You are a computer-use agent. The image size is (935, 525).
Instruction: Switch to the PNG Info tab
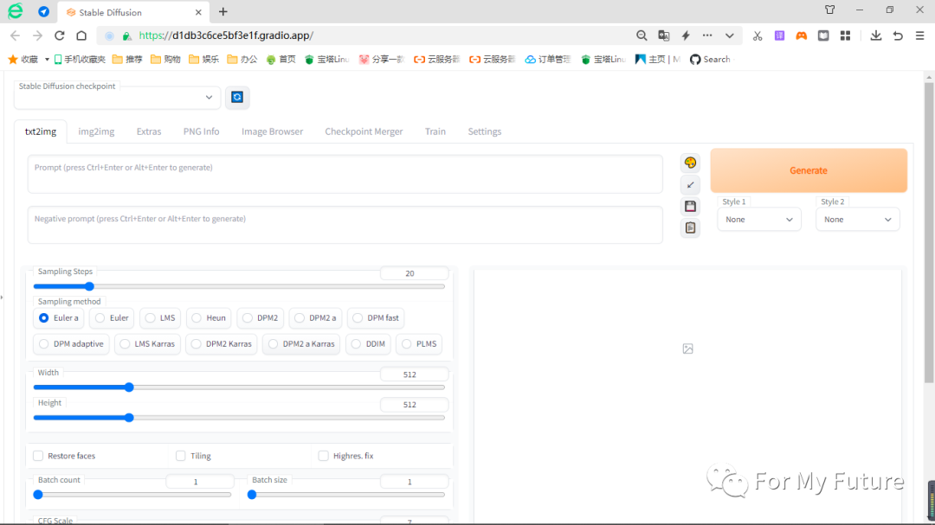tap(201, 131)
